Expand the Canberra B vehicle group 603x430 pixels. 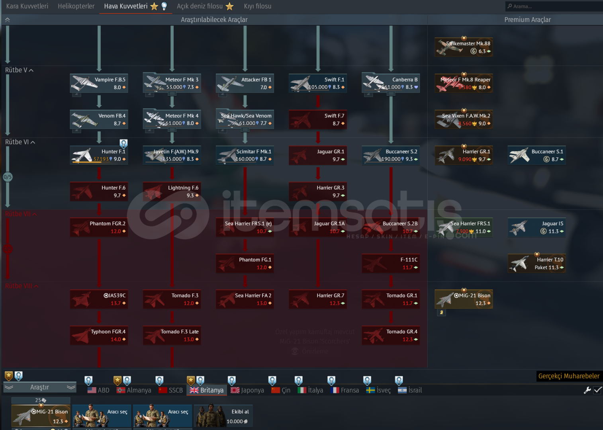point(391,94)
